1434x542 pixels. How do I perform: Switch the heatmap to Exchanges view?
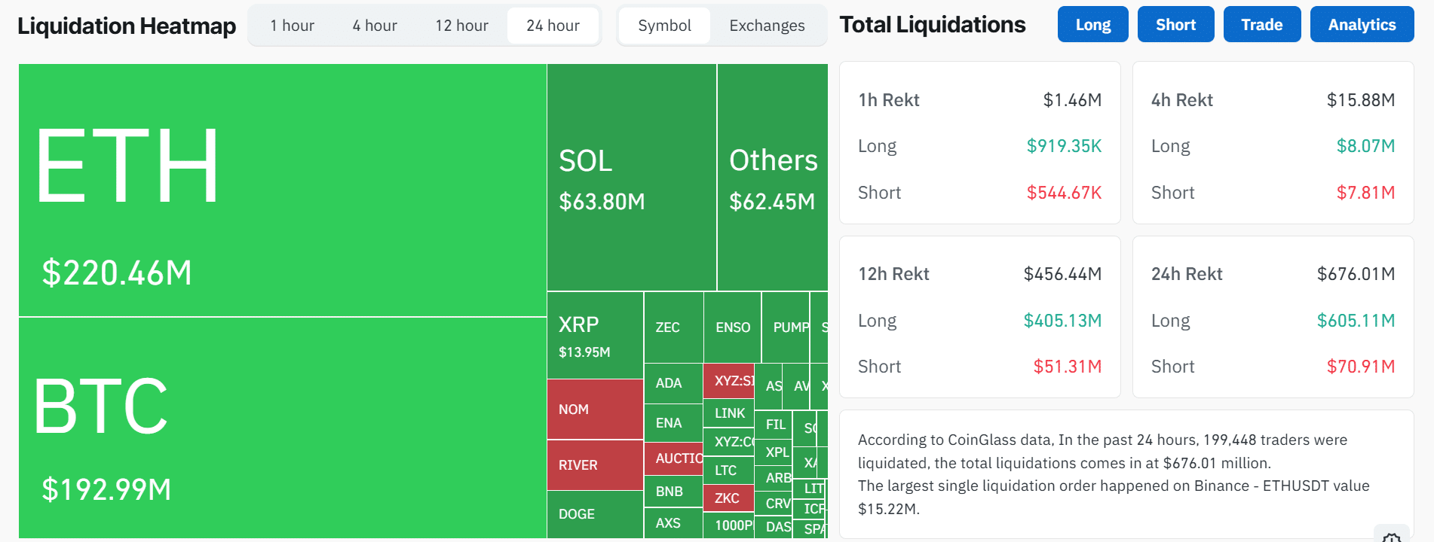[x=766, y=25]
